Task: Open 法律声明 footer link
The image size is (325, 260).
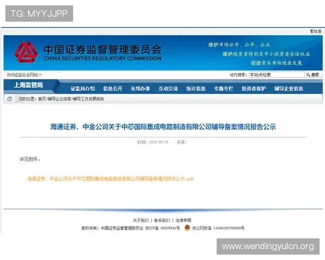Action: [183, 220]
